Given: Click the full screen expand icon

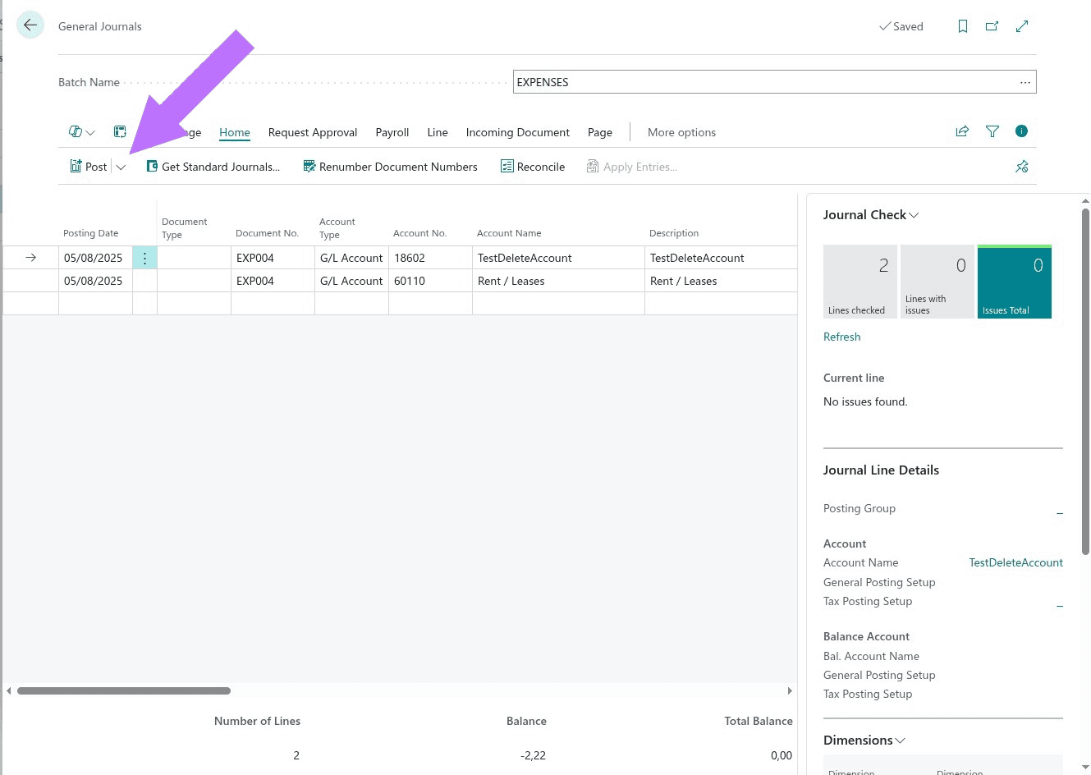Looking at the screenshot, I should point(1021,26).
